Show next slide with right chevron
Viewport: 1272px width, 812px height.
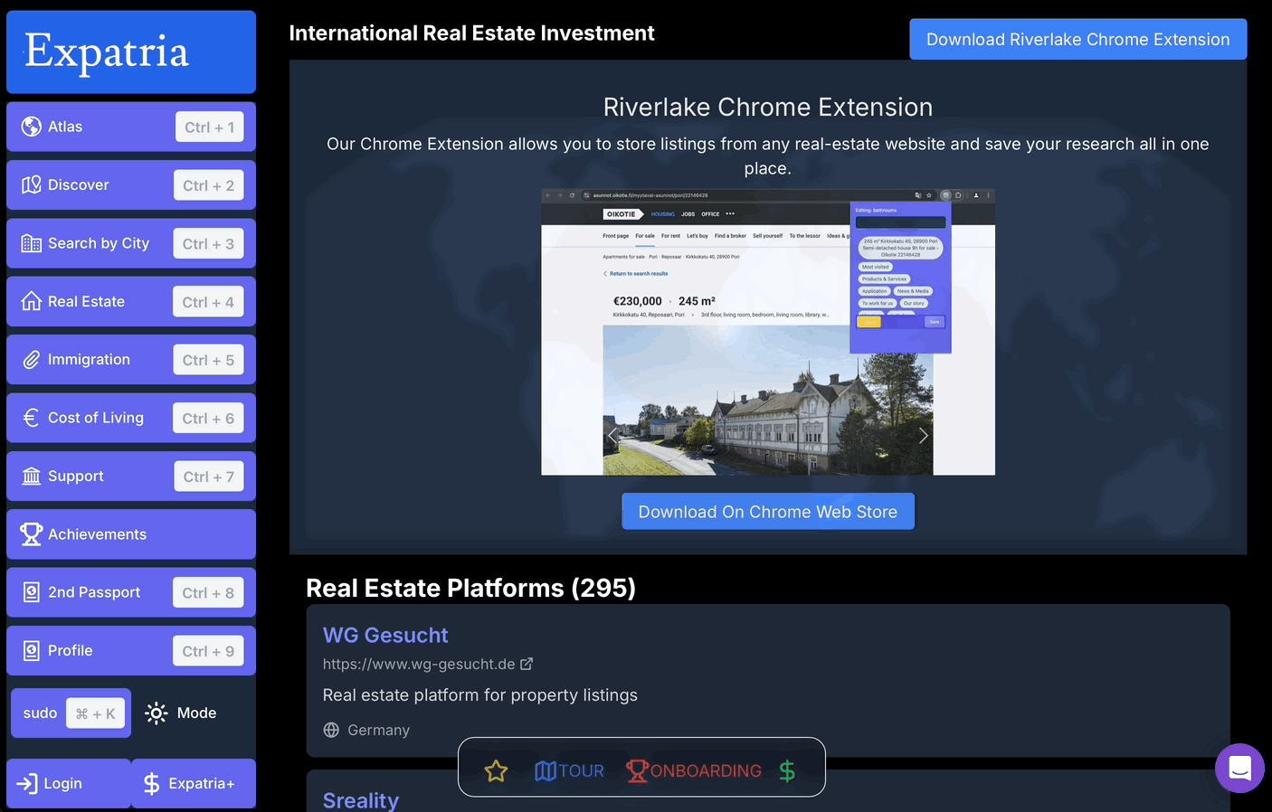[923, 436]
